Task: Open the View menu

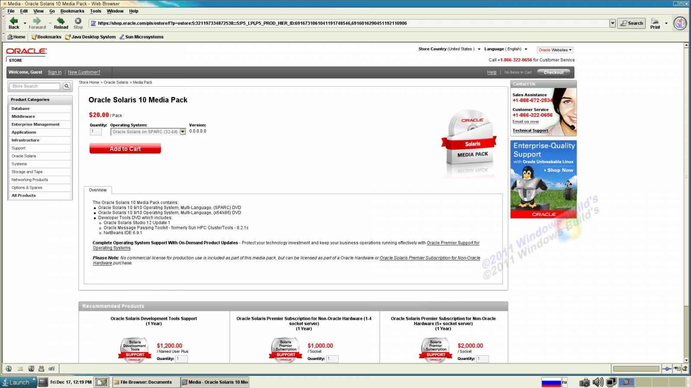Action: click(x=38, y=11)
